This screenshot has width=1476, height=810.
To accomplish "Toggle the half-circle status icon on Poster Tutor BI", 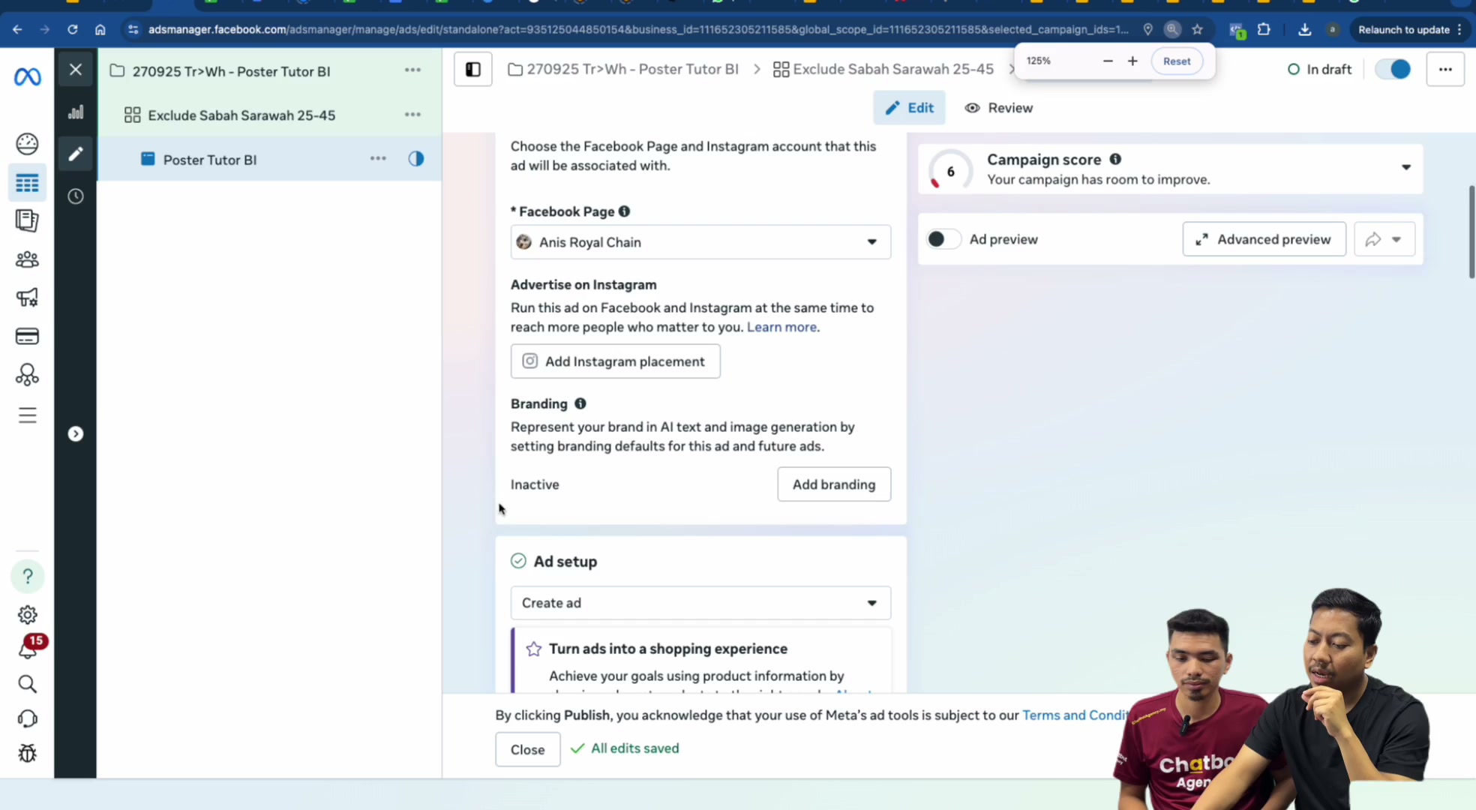I will [416, 159].
